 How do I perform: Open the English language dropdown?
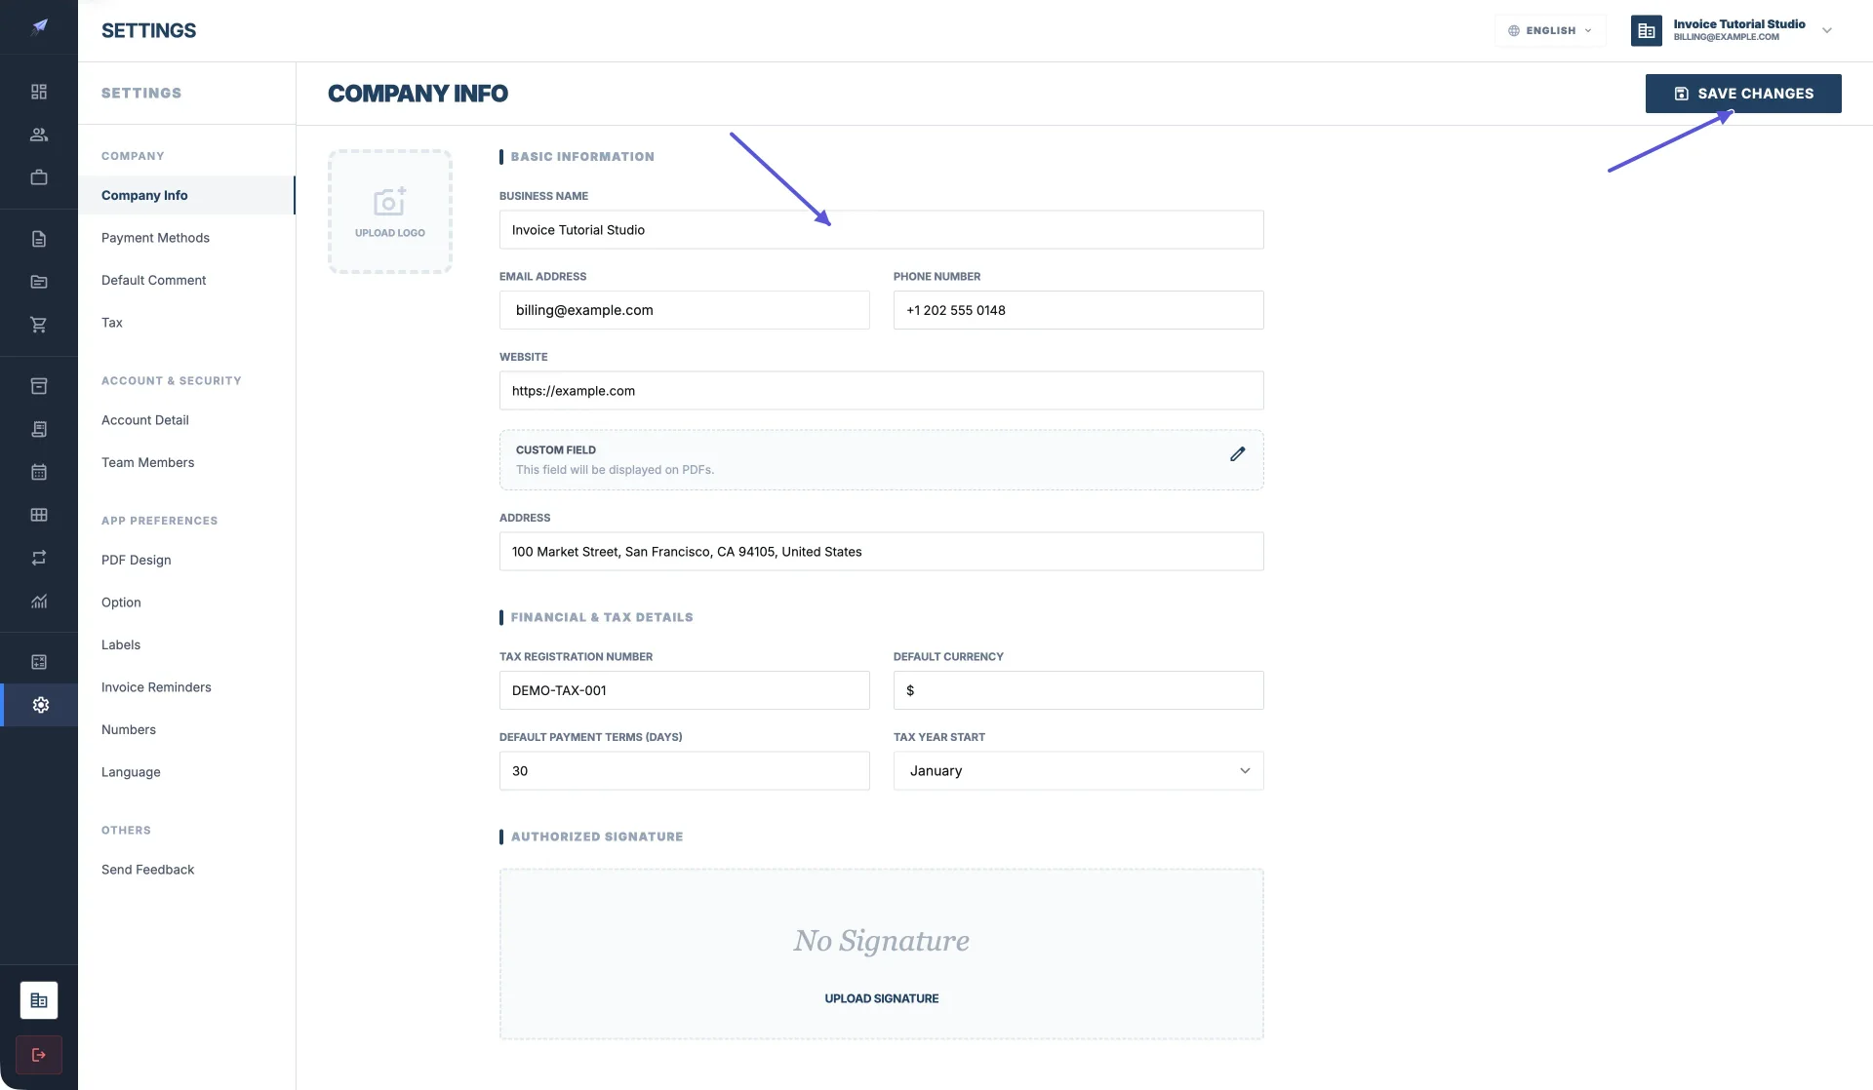point(1550,30)
